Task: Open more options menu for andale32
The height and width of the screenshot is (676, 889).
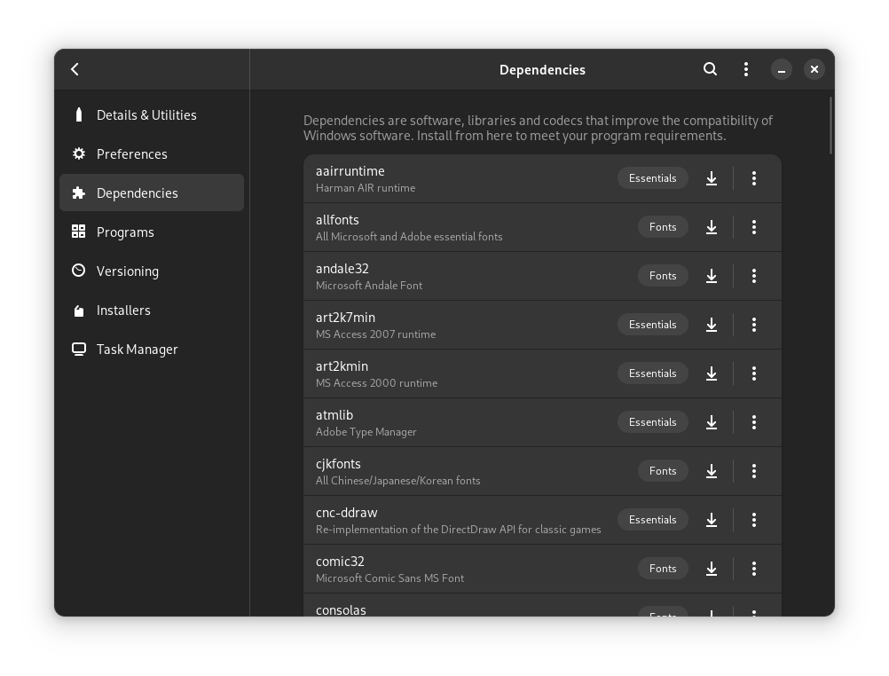Action: pos(753,276)
